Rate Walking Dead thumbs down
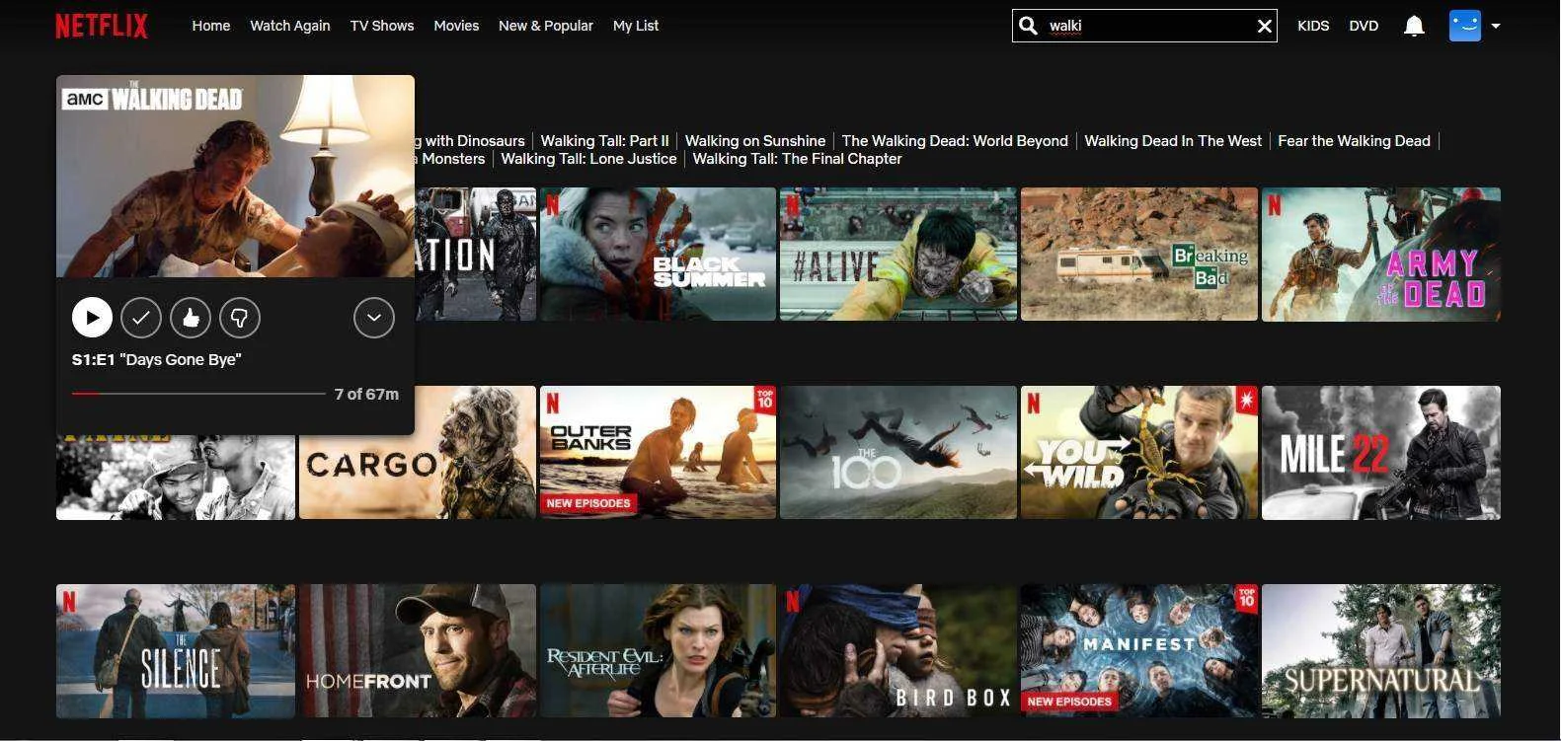 pos(240,318)
